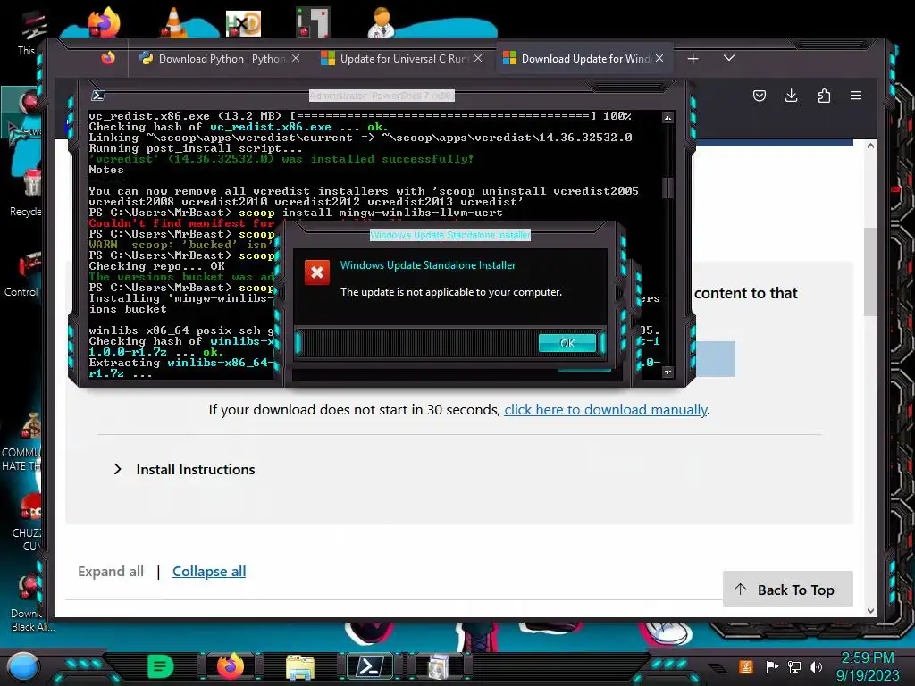This screenshot has height=686, width=915.
Task: Click the PowerShell scrollbar down arrow
Action: [668, 372]
